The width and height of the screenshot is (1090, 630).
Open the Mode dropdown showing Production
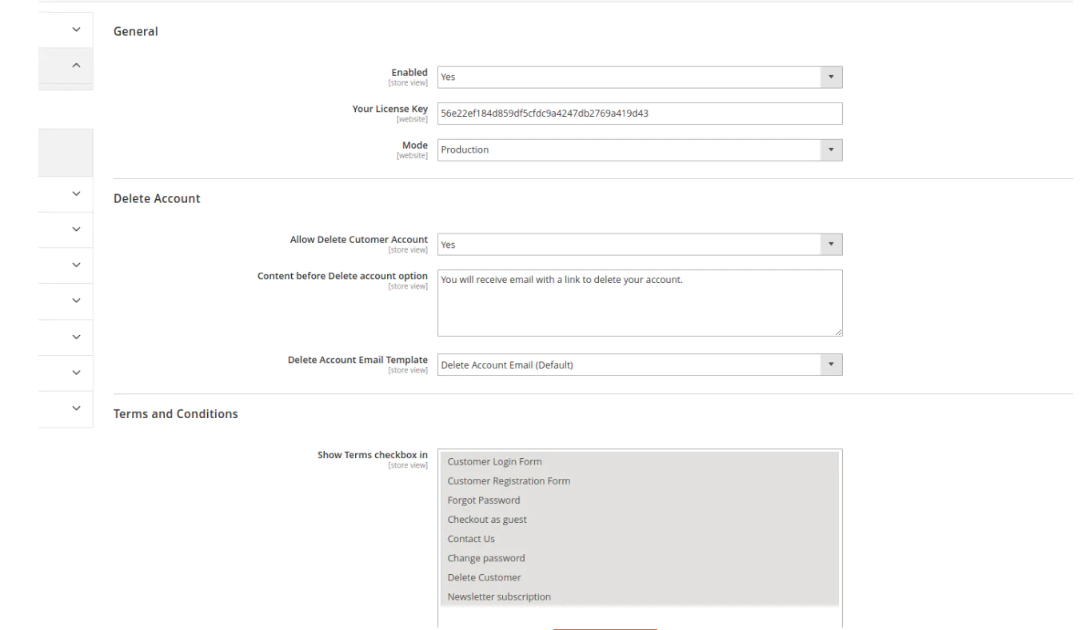coord(638,150)
